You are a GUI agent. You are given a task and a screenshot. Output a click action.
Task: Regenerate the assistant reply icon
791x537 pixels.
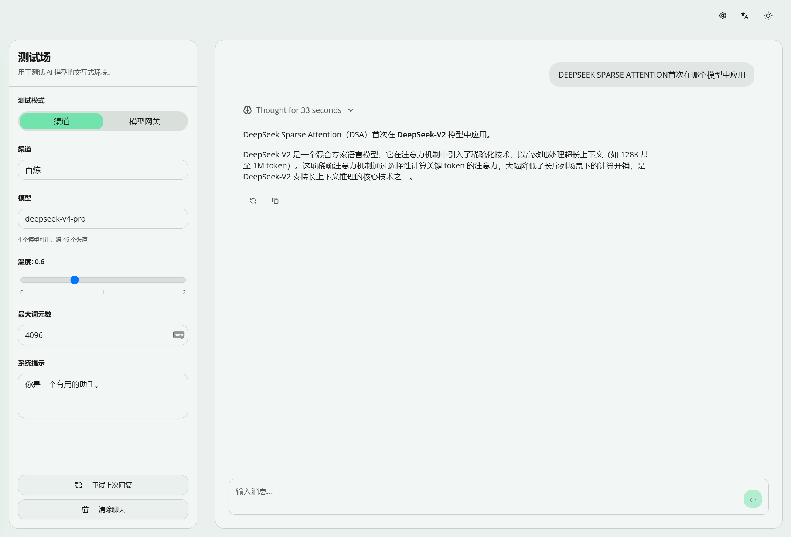(253, 201)
